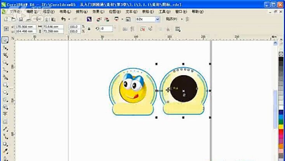Click the vertical scrollbar up arrow
285x161 pixels.
tap(275, 43)
